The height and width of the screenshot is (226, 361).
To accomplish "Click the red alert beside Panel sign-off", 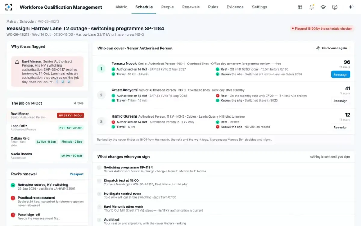I will tap(13, 215).
